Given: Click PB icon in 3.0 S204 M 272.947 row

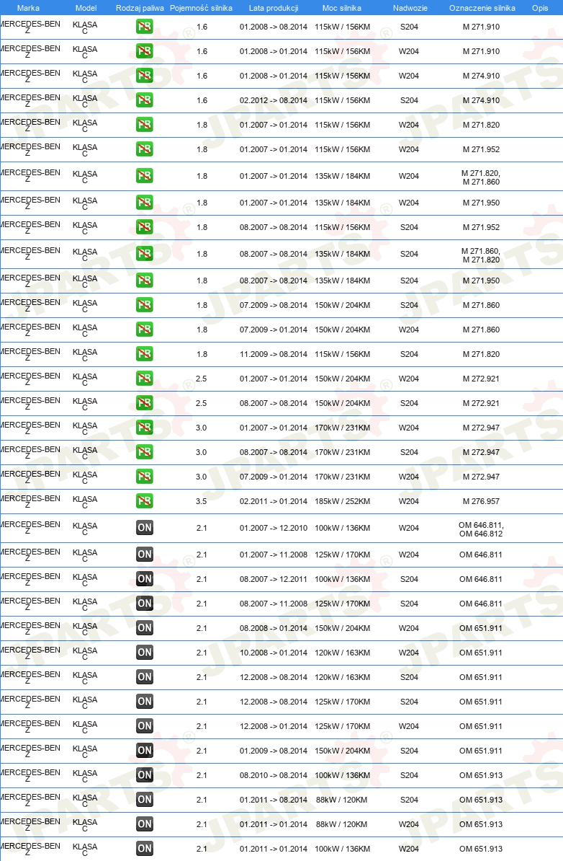Looking at the screenshot, I should click(144, 452).
